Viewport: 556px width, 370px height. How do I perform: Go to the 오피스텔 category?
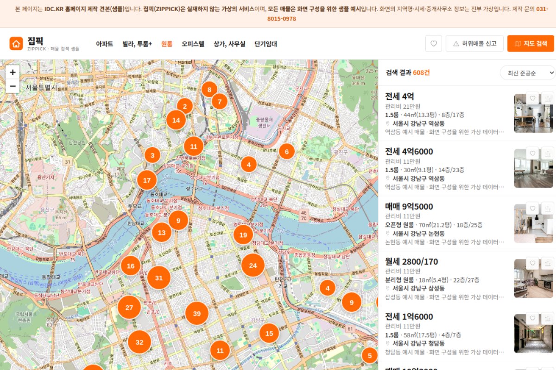(193, 44)
